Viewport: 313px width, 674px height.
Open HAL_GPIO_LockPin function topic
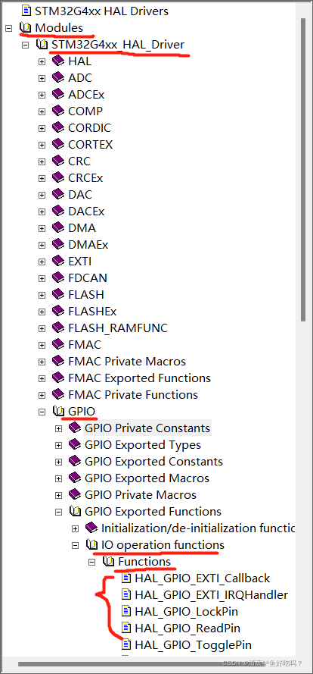pyautogui.click(x=186, y=612)
